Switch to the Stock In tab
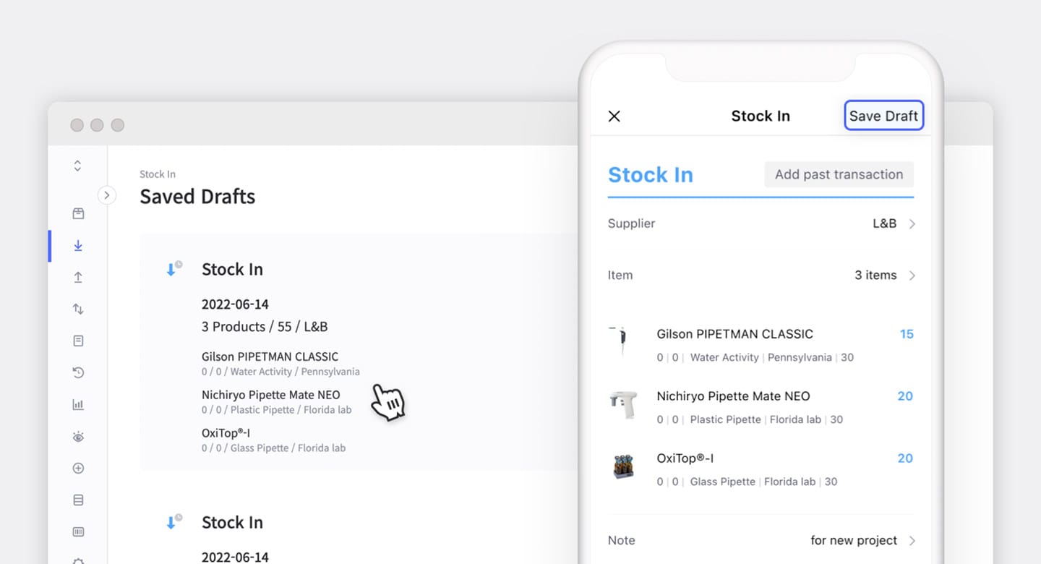Screen dimensions: 1041x564 point(650,174)
